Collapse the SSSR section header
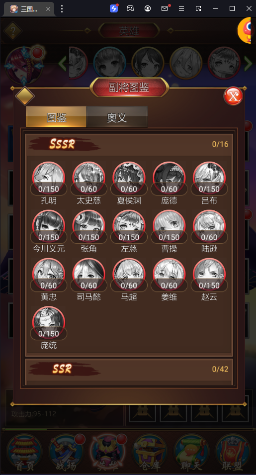The image size is (256, 475). click(x=129, y=144)
